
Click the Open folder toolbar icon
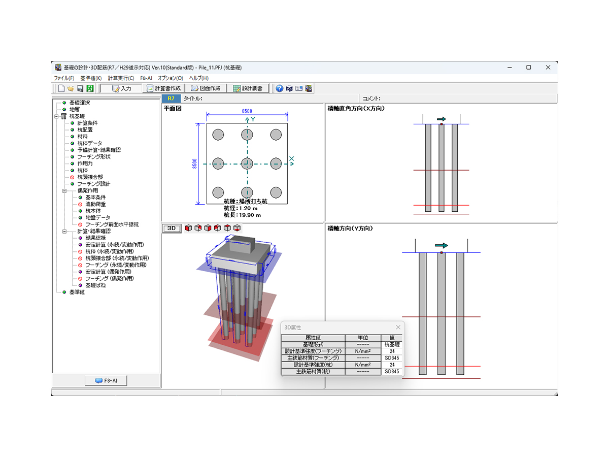pos(71,88)
